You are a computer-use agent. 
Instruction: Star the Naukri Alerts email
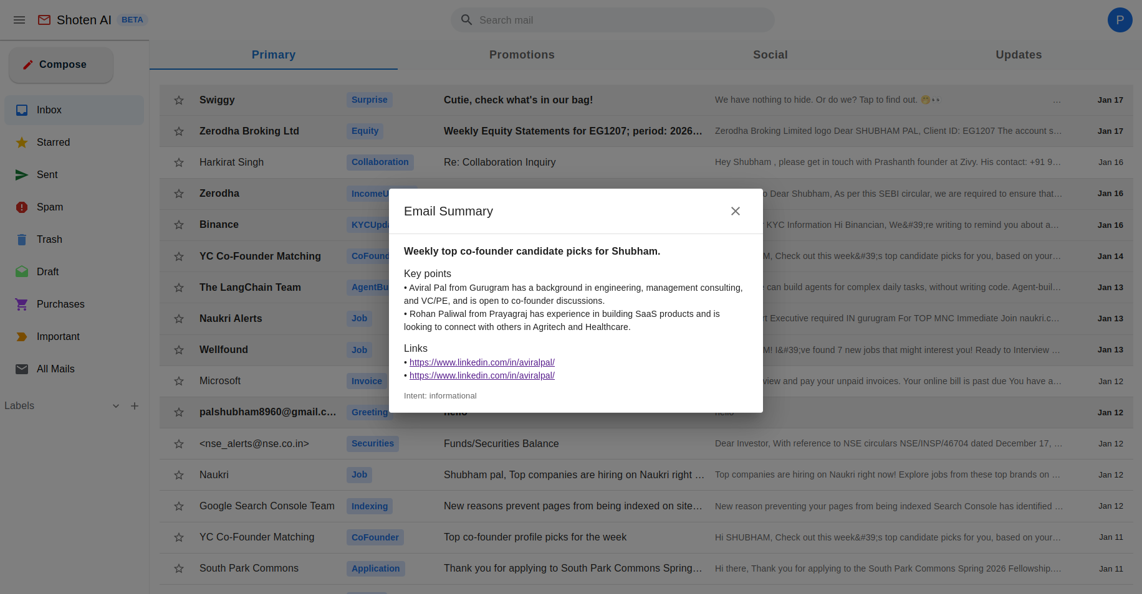(x=179, y=318)
